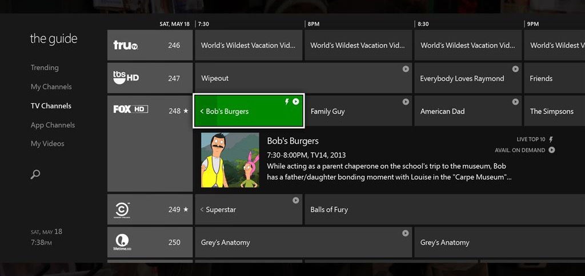Click the AVAIL. ON DEMAND label
Image resolution: width=585 pixels, height=276 pixels.
[520, 150]
